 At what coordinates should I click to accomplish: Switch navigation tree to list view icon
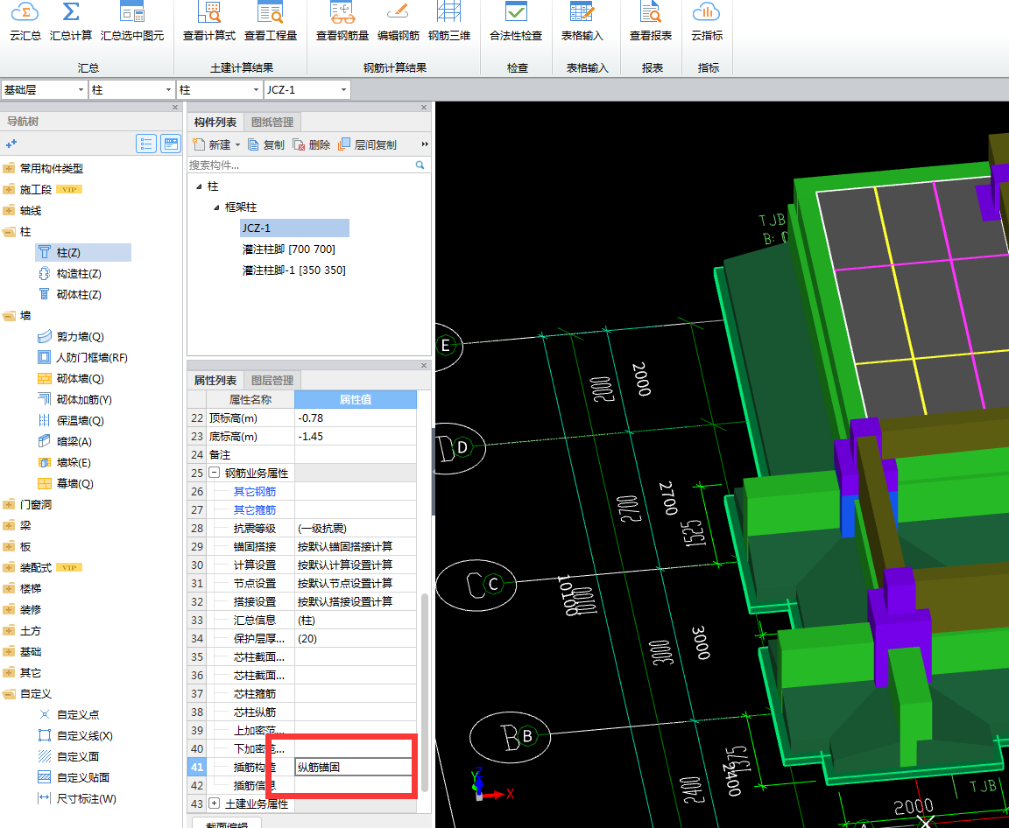[x=147, y=144]
